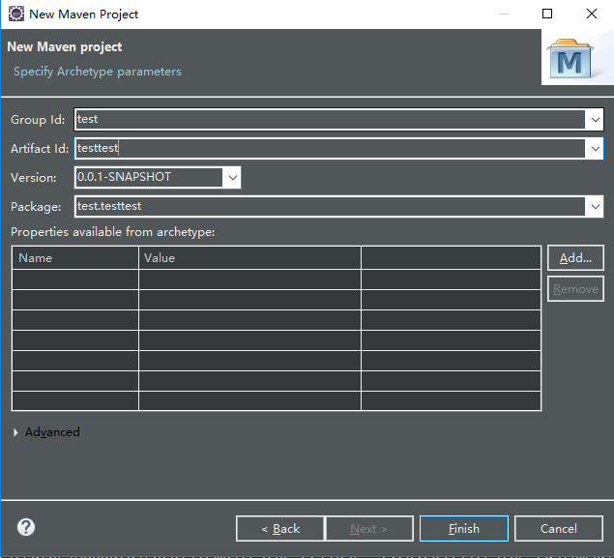Click the Artifact Id text field
614x558 pixels.
pyautogui.click(x=330, y=148)
